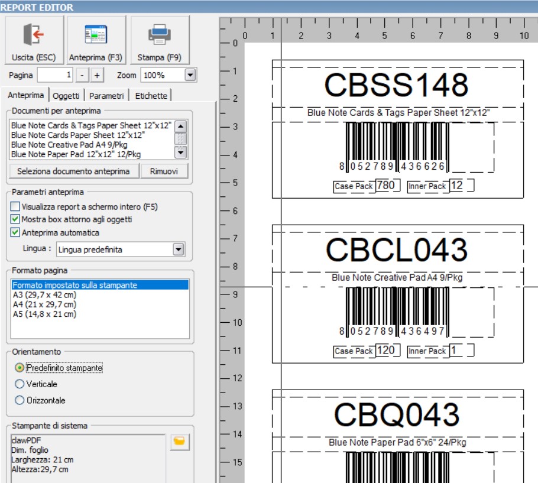Select 'Formato impostato sulla stampante' format
The width and height of the screenshot is (538, 483).
[100, 285]
